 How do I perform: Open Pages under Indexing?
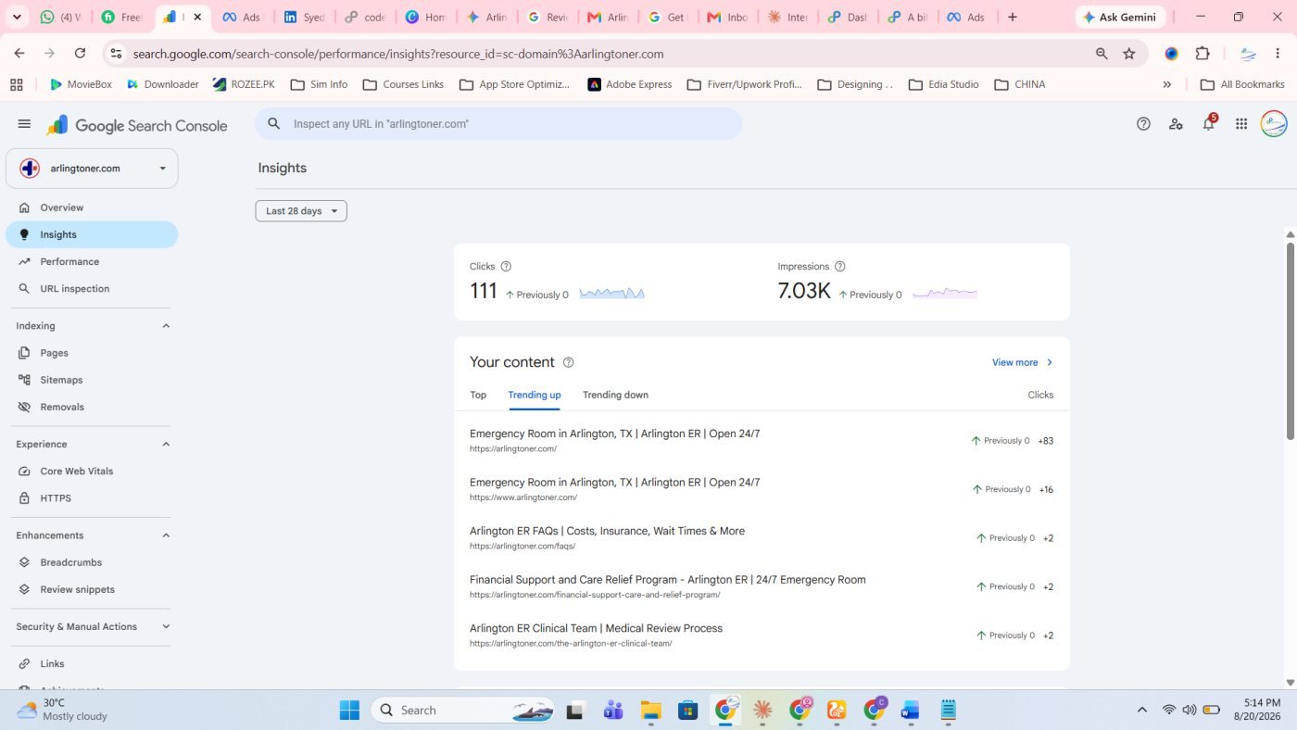click(x=92, y=353)
